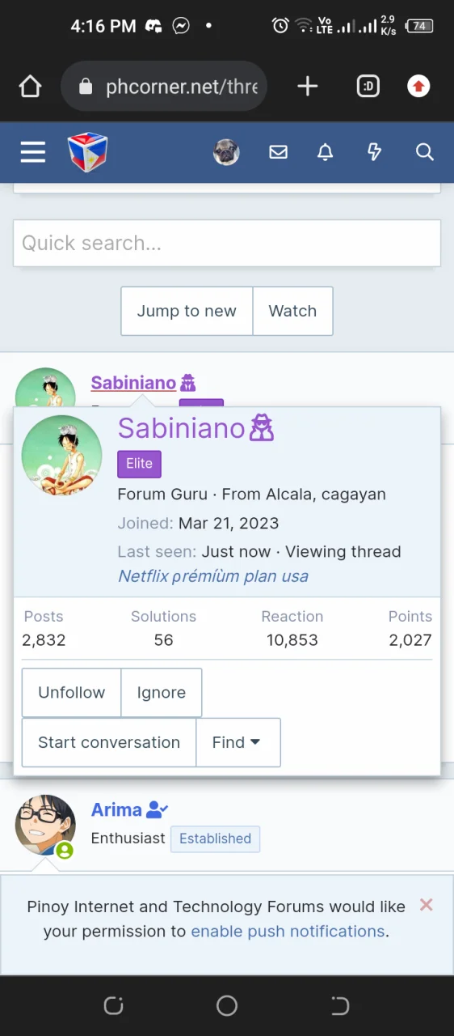454x1036 pixels.
Task: Open the envelope conversations inbox icon
Action: coord(278,152)
